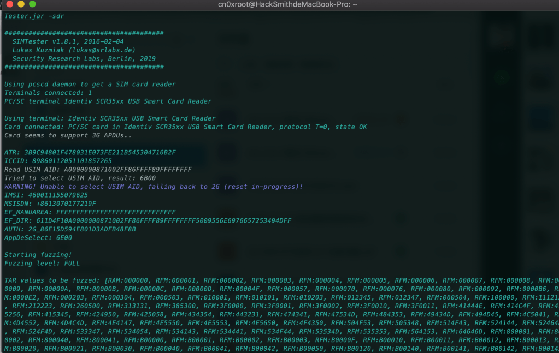The width and height of the screenshot is (559, 353).
Task: Click the terminal window title text
Action: 280,4
